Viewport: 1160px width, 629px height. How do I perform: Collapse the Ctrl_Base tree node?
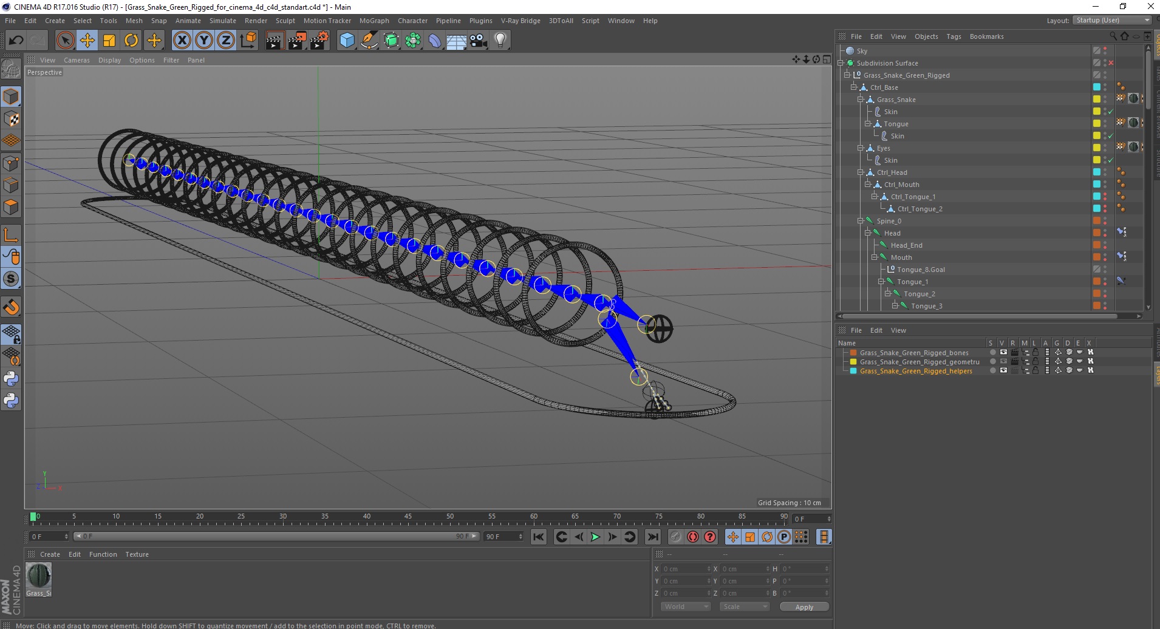pyautogui.click(x=854, y=87)
